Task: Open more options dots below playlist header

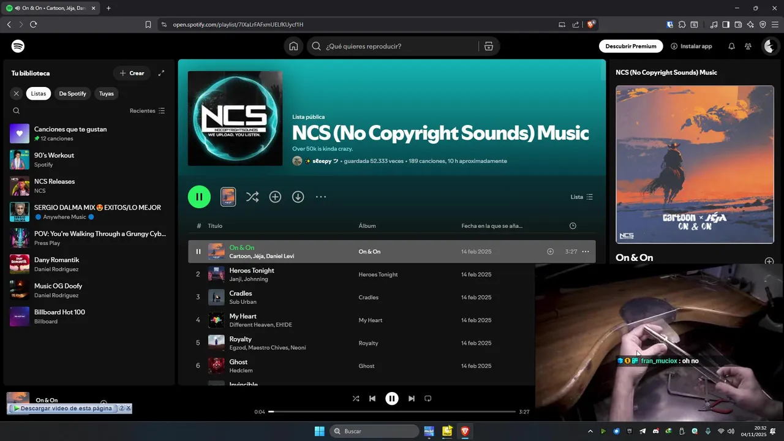Action: pyautogui.click(x=321, y=197)
